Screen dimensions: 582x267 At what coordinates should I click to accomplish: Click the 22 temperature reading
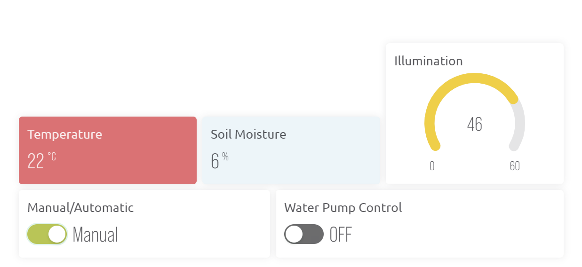pyautogui.click(x=36, y=161)
